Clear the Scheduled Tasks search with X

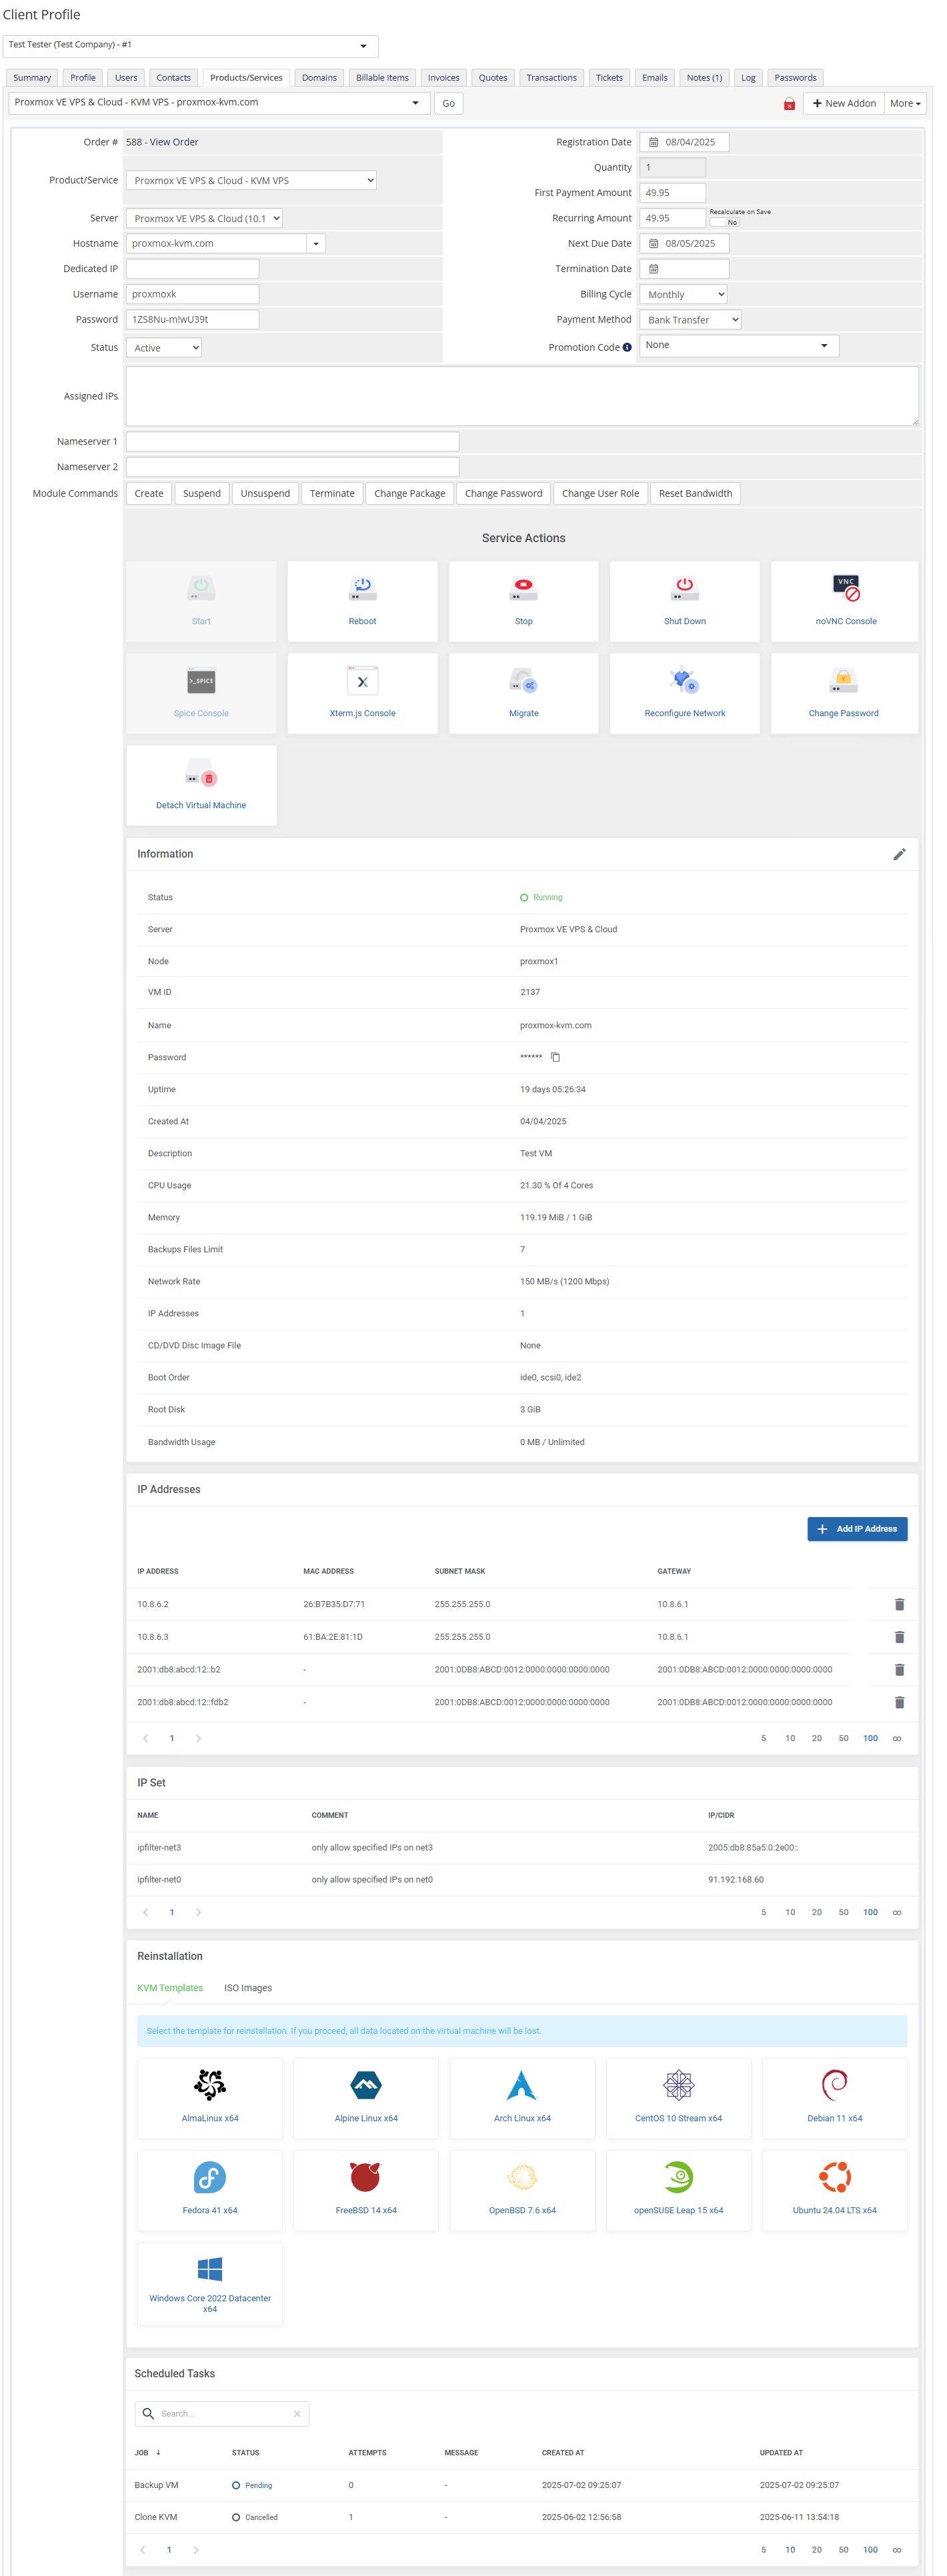[297, 2414]
